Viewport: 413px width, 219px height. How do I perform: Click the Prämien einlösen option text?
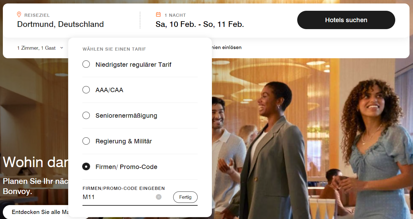click(x=227, y=47)
